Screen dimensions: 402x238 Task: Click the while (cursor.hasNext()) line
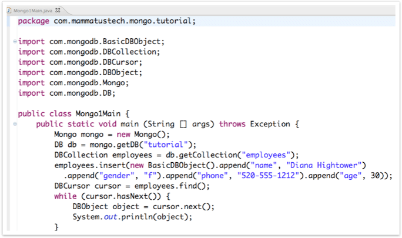point(112,196)
